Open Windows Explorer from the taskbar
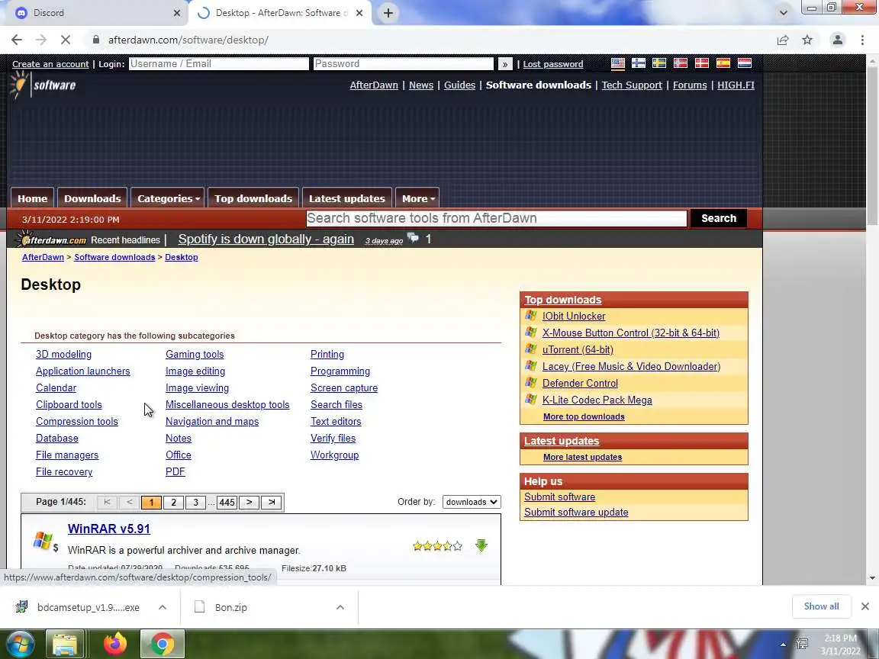 point(64,645)
